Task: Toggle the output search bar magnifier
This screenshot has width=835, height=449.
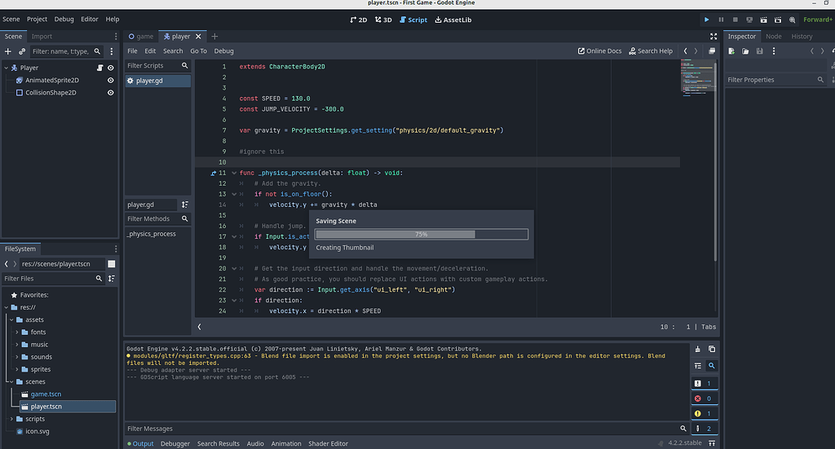Action: (711, 366)
